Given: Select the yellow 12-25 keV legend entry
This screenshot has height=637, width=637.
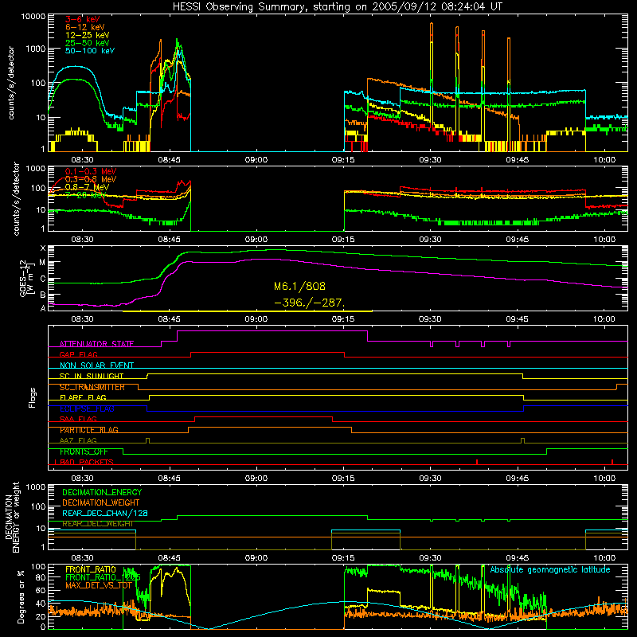Looking at the screenshot, I should click(88, 35).
